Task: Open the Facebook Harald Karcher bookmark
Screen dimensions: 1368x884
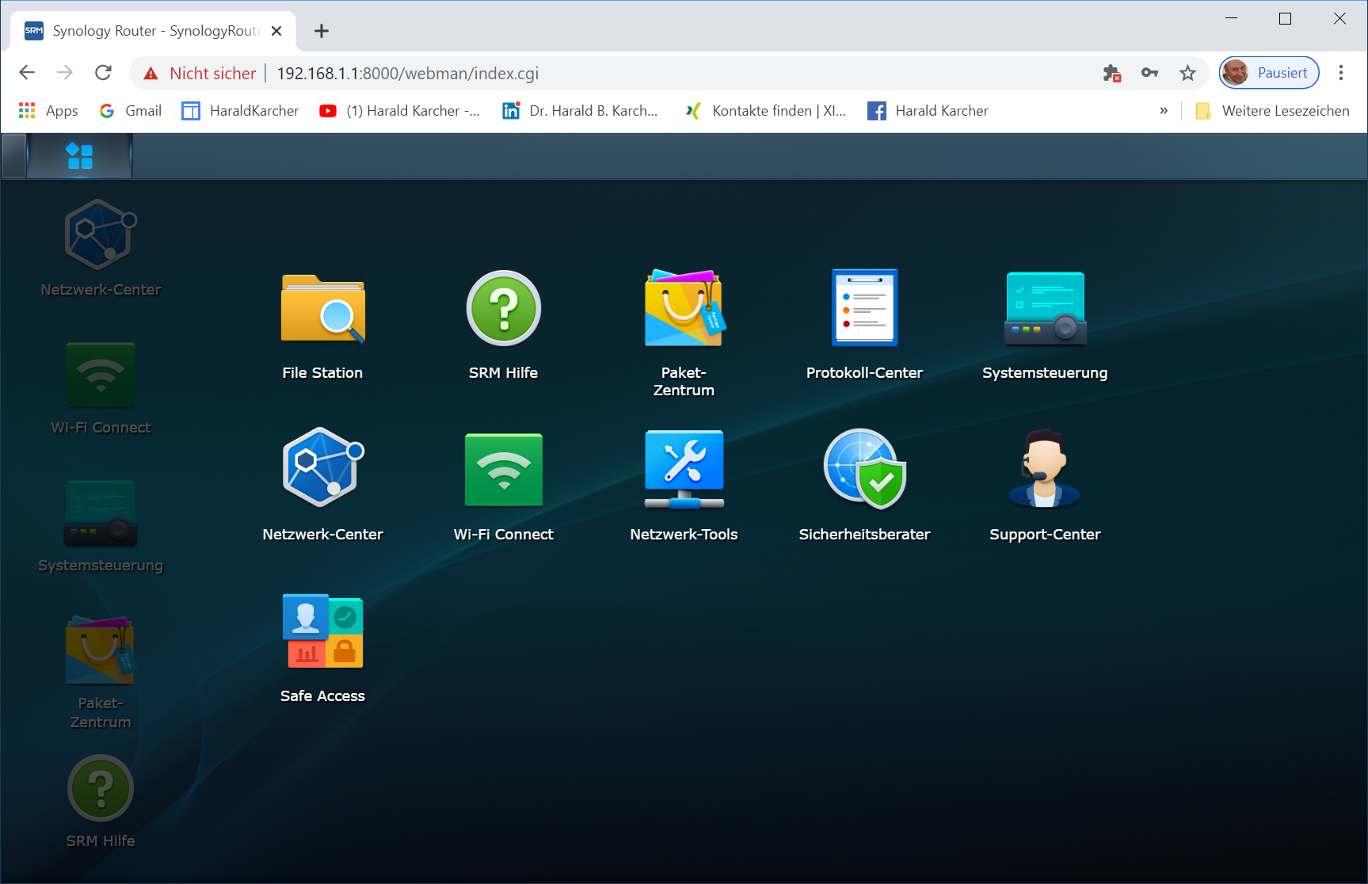Action: (x=928, y=111)
